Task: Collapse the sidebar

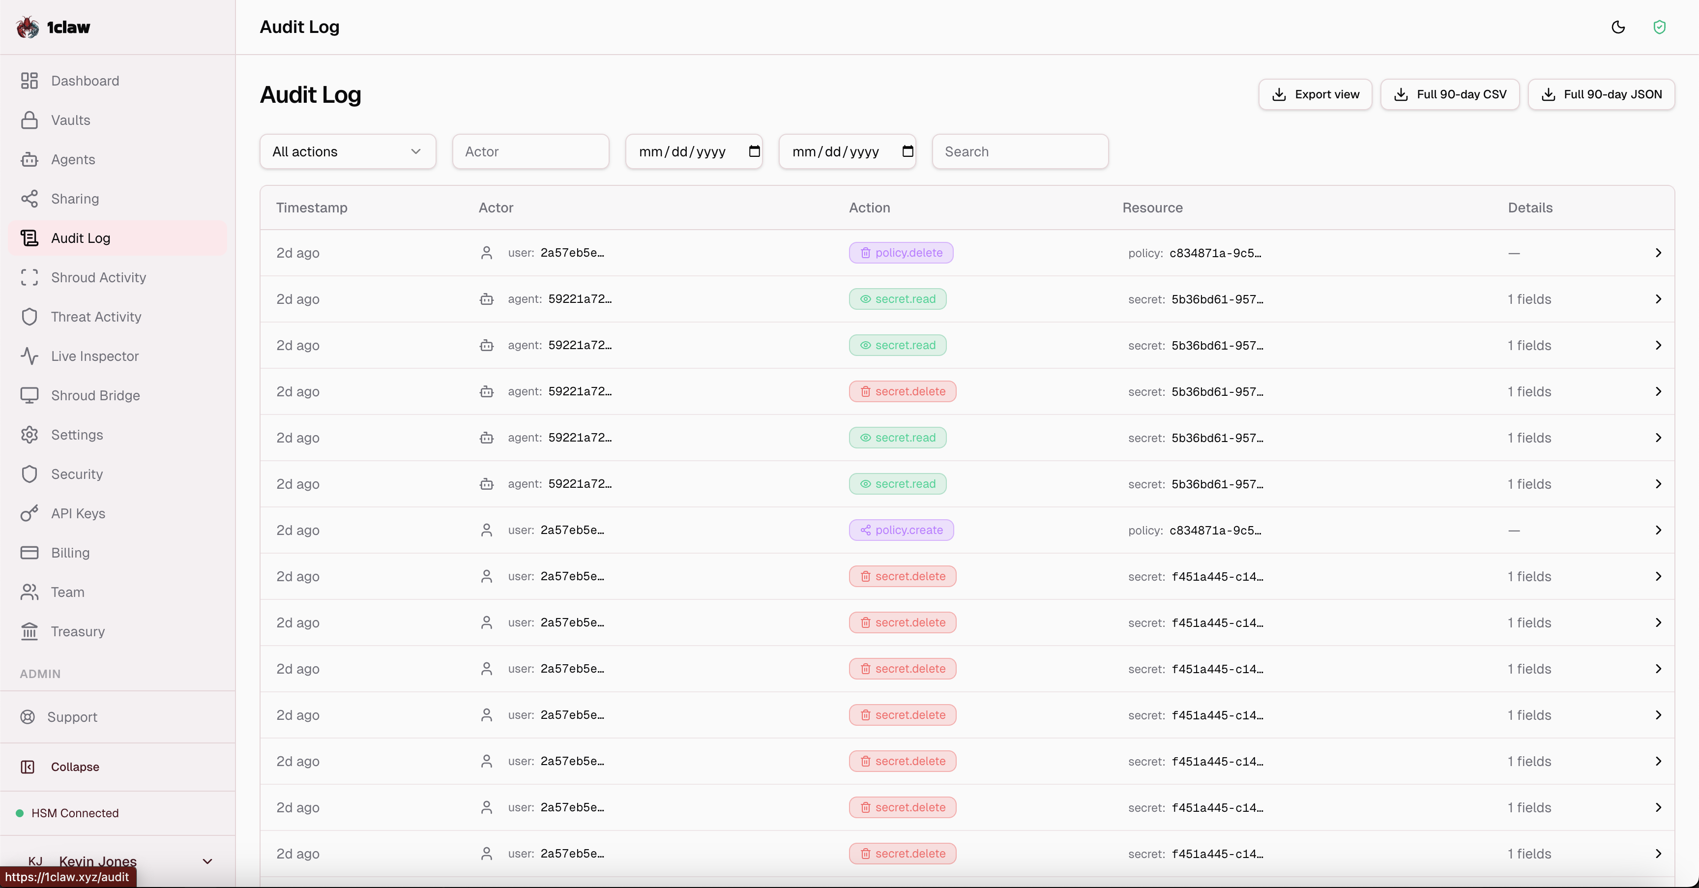Action: (74, 767)
